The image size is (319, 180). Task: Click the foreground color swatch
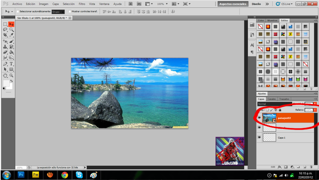6,83
